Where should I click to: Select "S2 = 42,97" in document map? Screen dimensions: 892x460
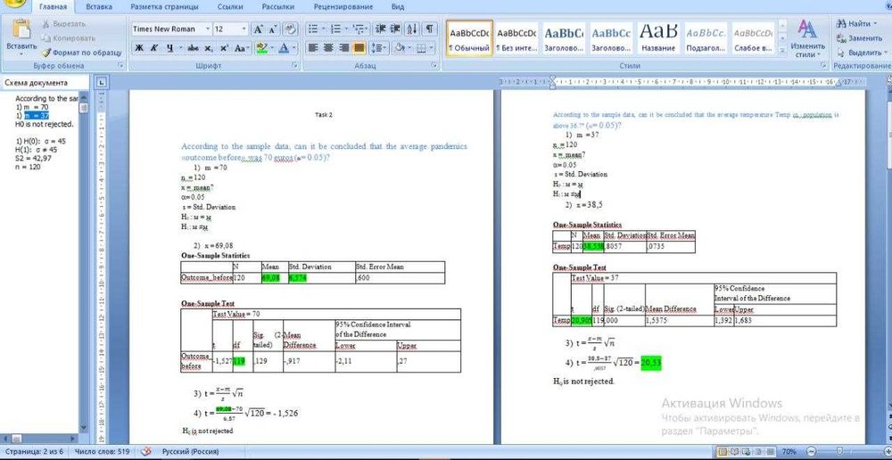33,158
